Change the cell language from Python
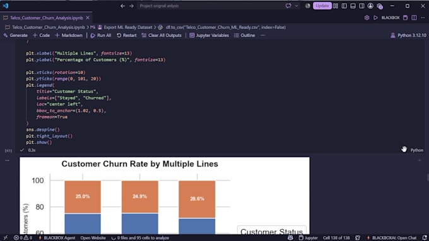Screen dimensions: 429x241 [x=416, y=150]
